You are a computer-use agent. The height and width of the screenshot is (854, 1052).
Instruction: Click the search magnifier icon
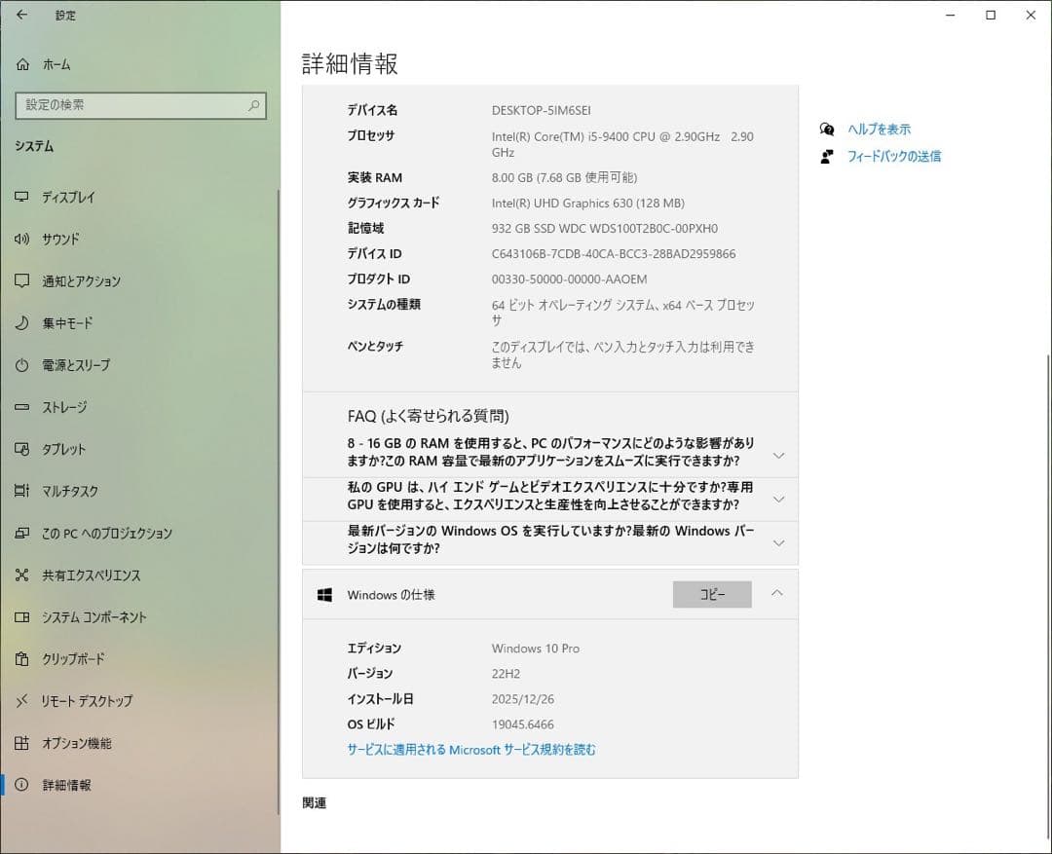point(253,105)
